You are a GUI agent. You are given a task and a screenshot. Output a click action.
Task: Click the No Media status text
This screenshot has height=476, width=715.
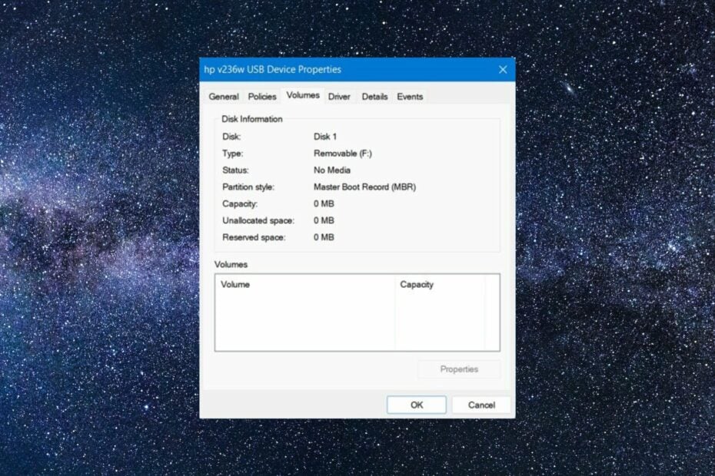pyautogui.click(x=331, y=170)
